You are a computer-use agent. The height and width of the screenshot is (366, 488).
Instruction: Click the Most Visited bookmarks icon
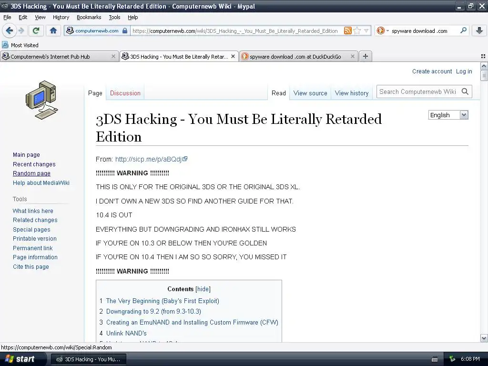pyautogui.click(x=5, y=45)
